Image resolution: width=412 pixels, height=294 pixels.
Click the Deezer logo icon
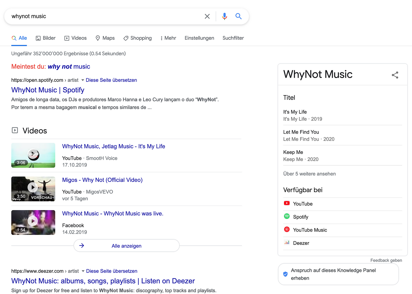coord(287,242)
